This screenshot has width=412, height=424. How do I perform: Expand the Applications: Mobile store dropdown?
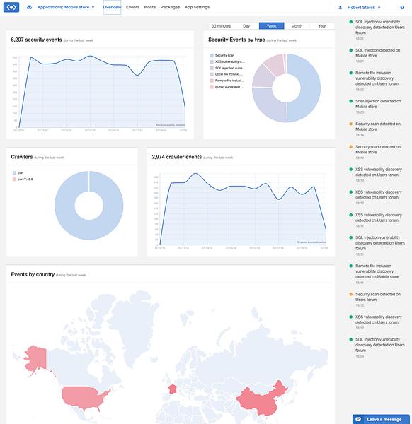click(66, 7)
